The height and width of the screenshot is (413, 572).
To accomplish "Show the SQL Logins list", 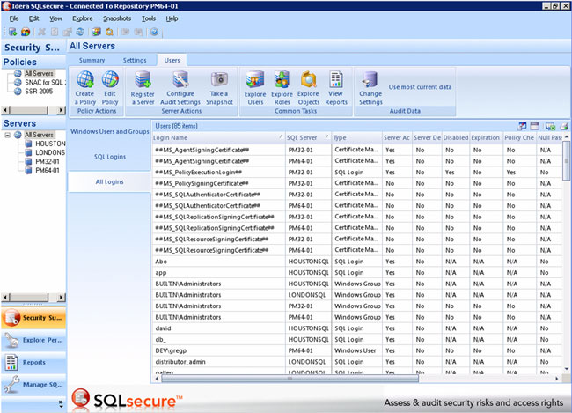I will (110, 157).
